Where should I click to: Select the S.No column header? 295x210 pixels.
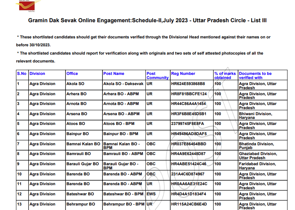tap(22, 74)
